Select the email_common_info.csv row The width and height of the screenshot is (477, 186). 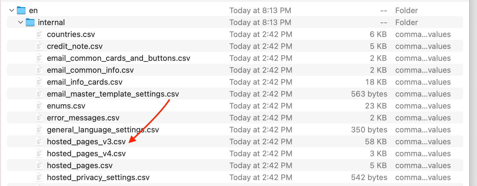90,70
